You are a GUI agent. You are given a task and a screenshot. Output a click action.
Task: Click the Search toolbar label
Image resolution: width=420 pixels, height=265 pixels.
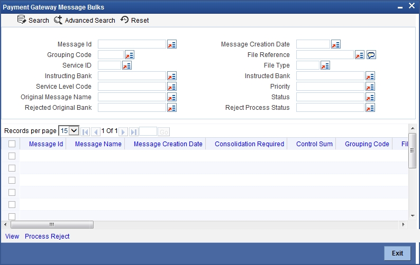39,20
